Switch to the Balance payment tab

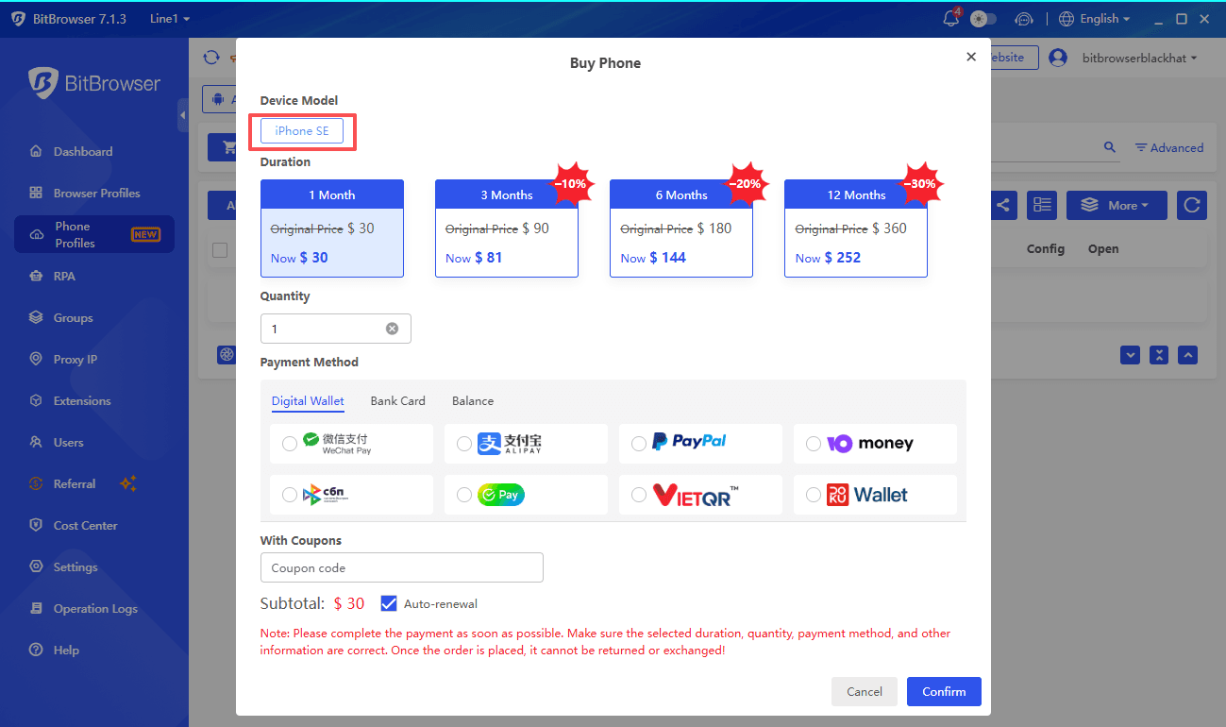click(x=473, y=400)
